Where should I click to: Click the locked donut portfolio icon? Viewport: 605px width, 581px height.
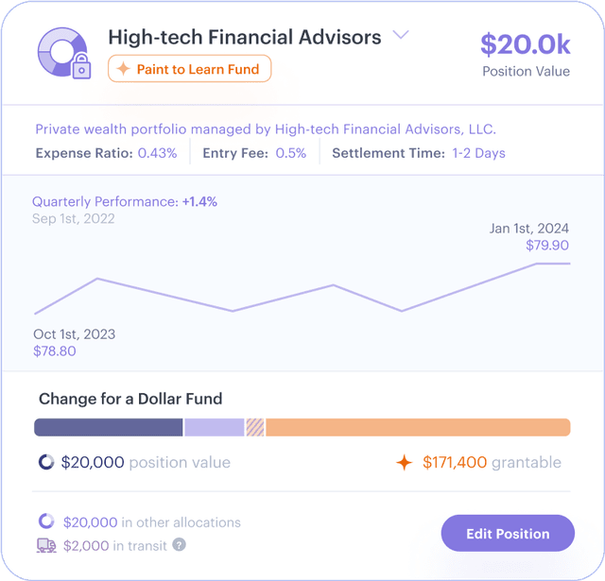click(63, 52)
